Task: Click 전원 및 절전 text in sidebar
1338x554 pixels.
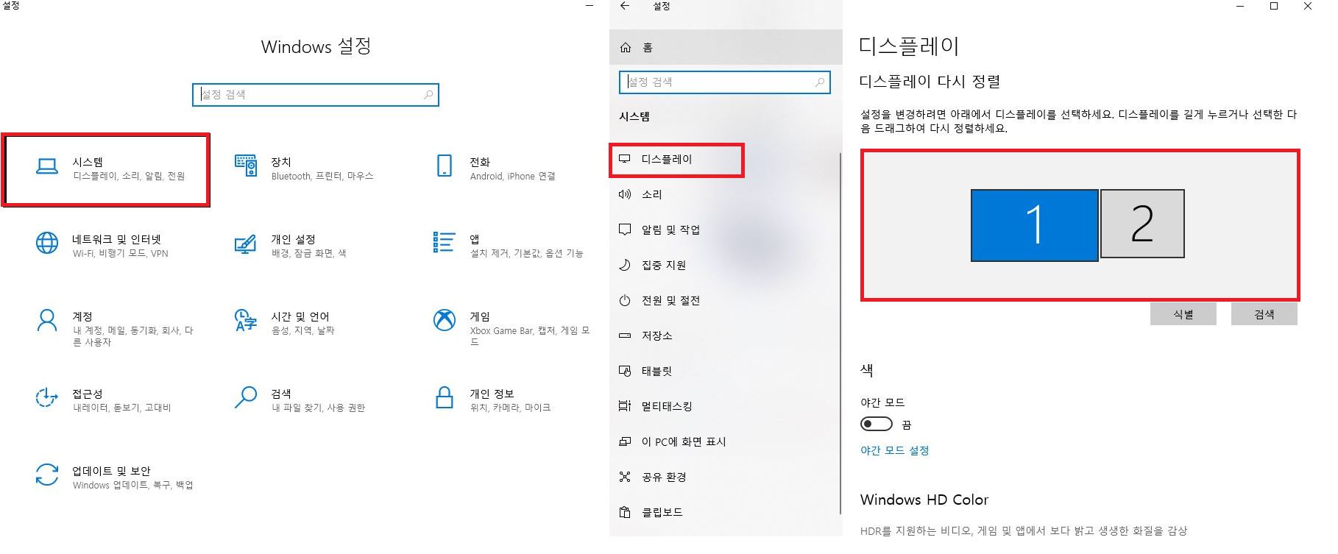Action: pyautogui.click(x=670, y=300)
